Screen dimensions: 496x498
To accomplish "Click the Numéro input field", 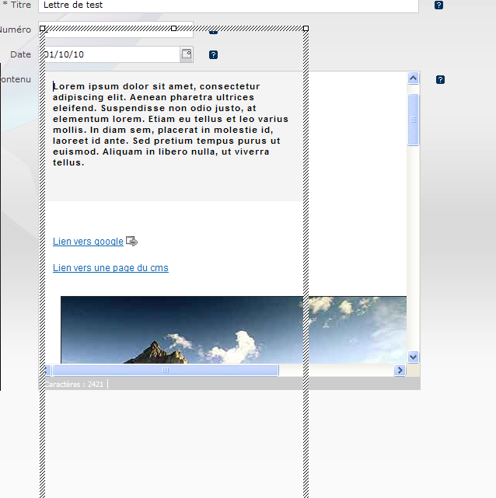I will [x=116, y=30].
